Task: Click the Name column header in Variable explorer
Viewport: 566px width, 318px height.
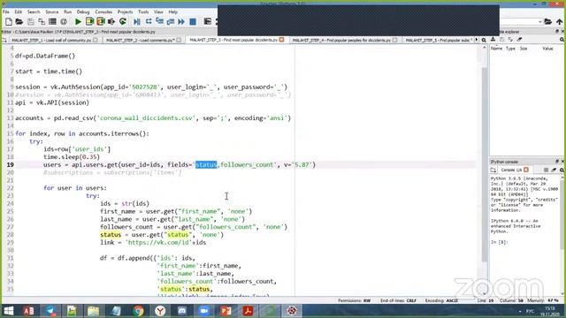Action: coord(496,49)
